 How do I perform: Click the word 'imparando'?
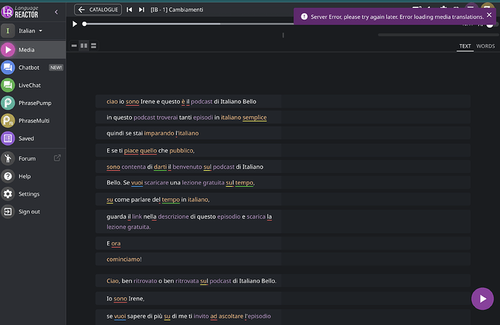pyautogui.click(x=159, y=133)
